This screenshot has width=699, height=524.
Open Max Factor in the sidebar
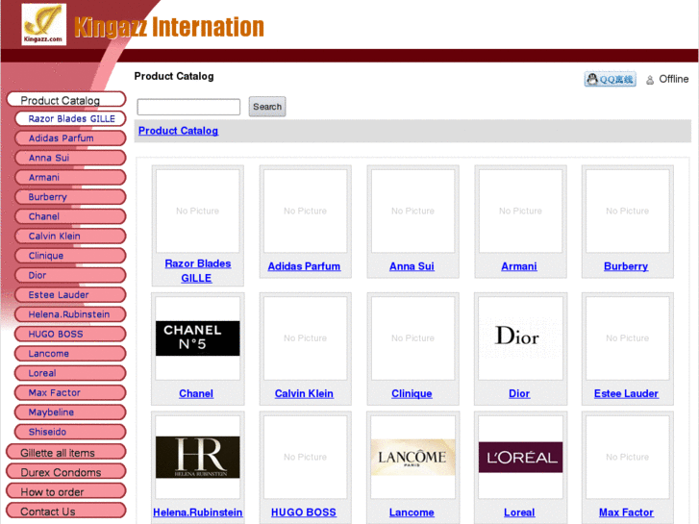coord(70,393)
